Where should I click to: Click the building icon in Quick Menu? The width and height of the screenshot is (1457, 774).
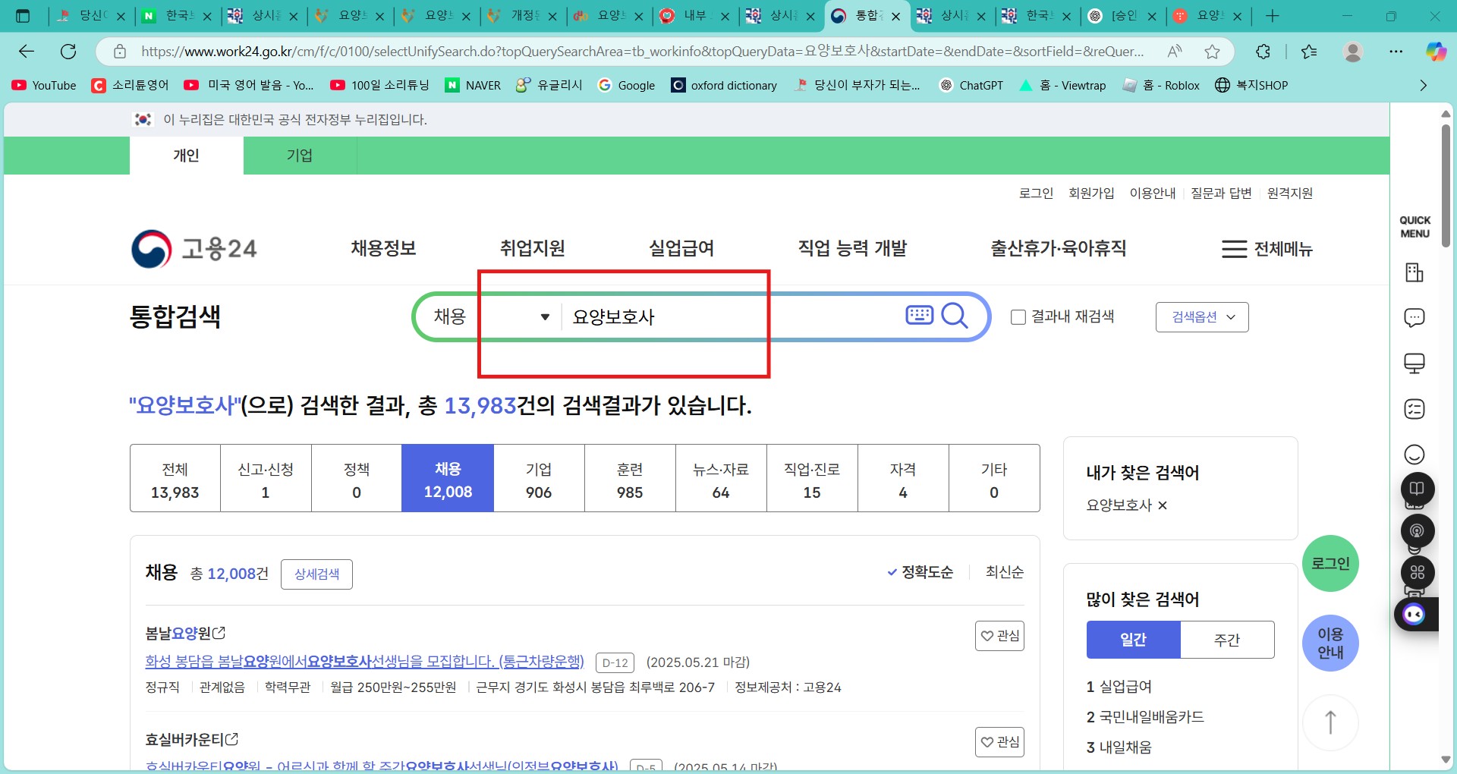click(x=1415, y=272)
